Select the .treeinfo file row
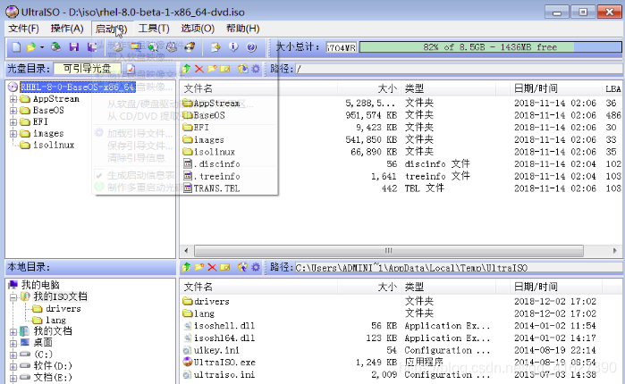Image resolution: width=625 pixels, height=384 pixels. (217, 176)
